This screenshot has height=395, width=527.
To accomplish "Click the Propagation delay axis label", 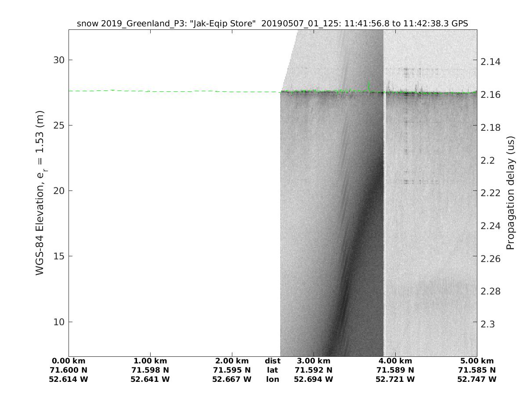I will point(510,193).
